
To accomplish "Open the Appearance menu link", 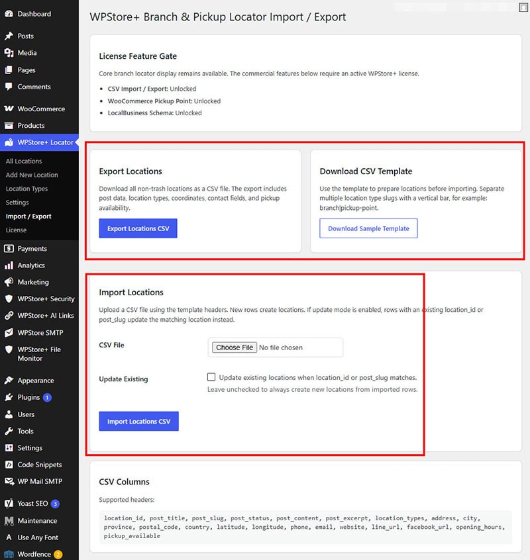I will point(36,381).
